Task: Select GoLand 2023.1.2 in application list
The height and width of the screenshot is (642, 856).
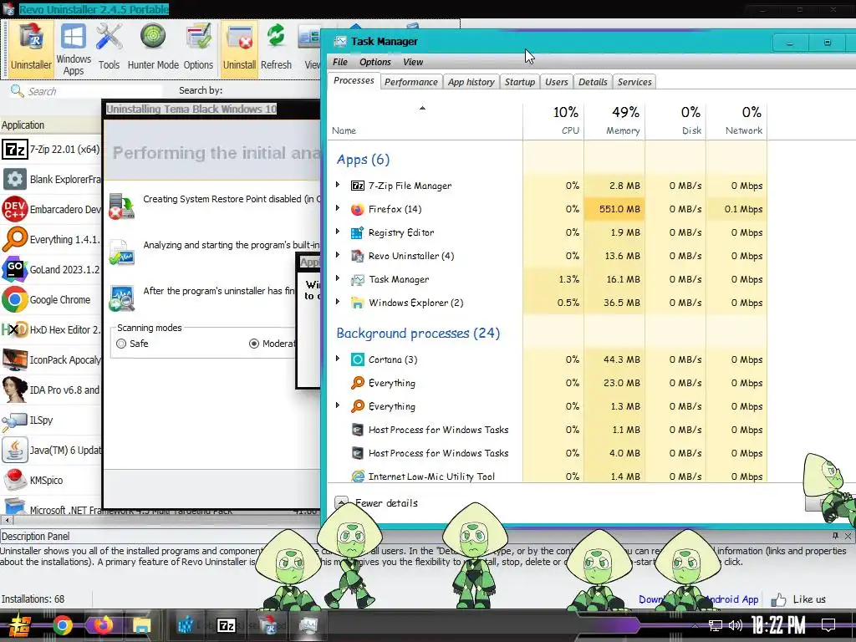Action: 51,269
